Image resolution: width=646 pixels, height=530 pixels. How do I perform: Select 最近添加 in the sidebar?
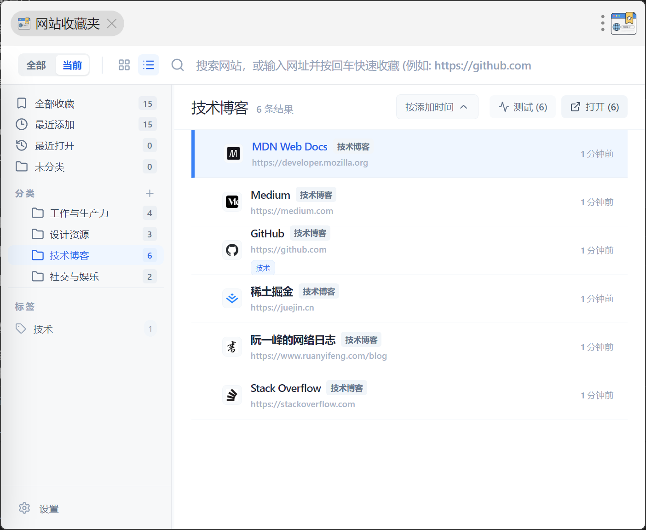coord(55,125)
